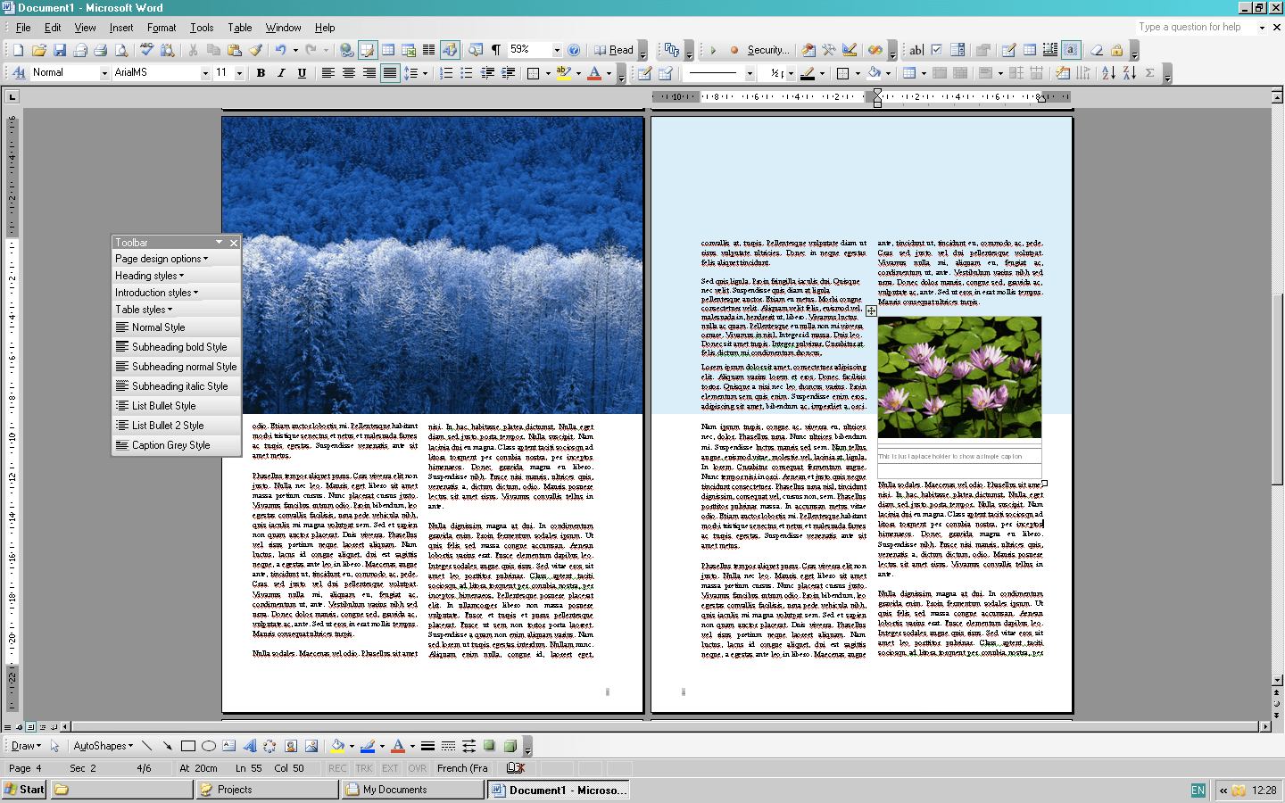
Task: Toggle Bold formatting
Action: 261,73
